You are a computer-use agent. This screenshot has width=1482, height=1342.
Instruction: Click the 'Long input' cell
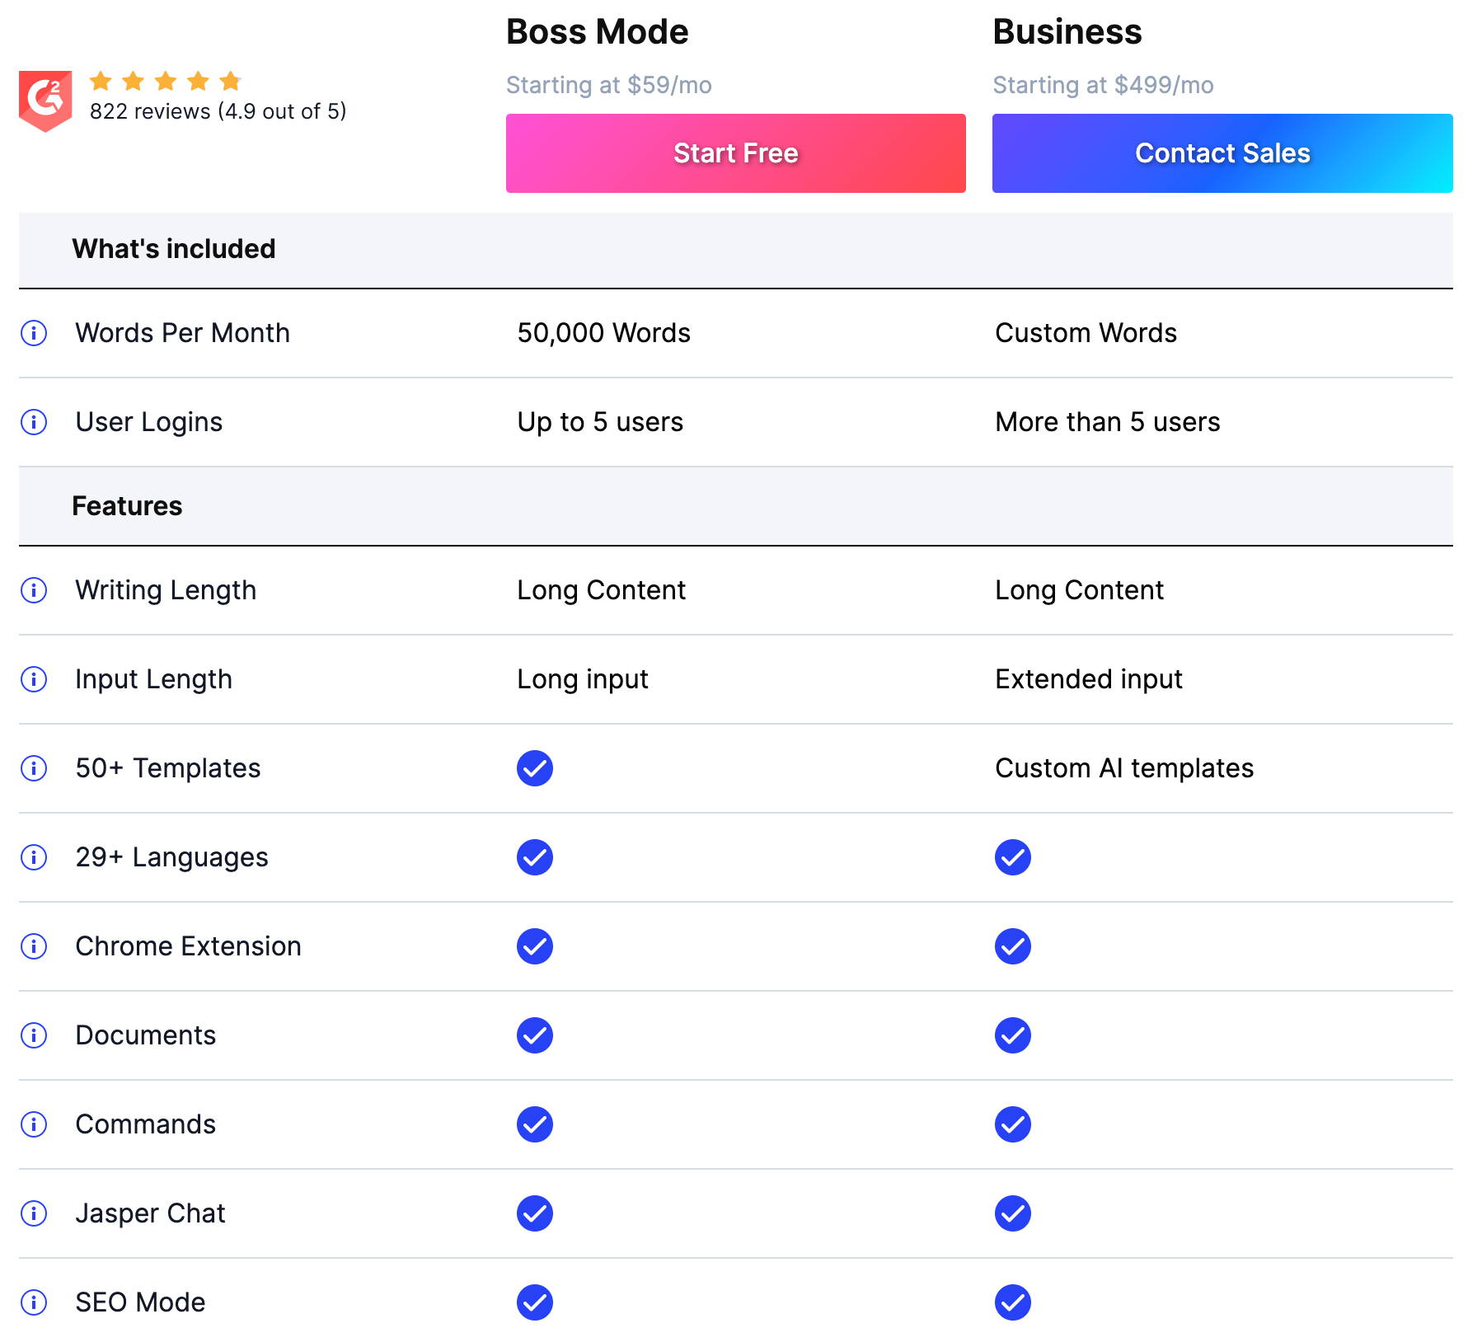coord(583,679)
